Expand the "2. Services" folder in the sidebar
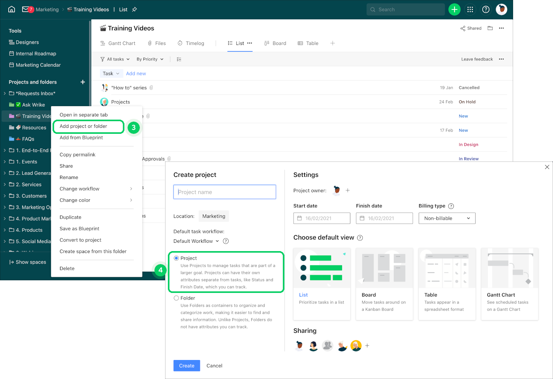 [x=5, y=184]
